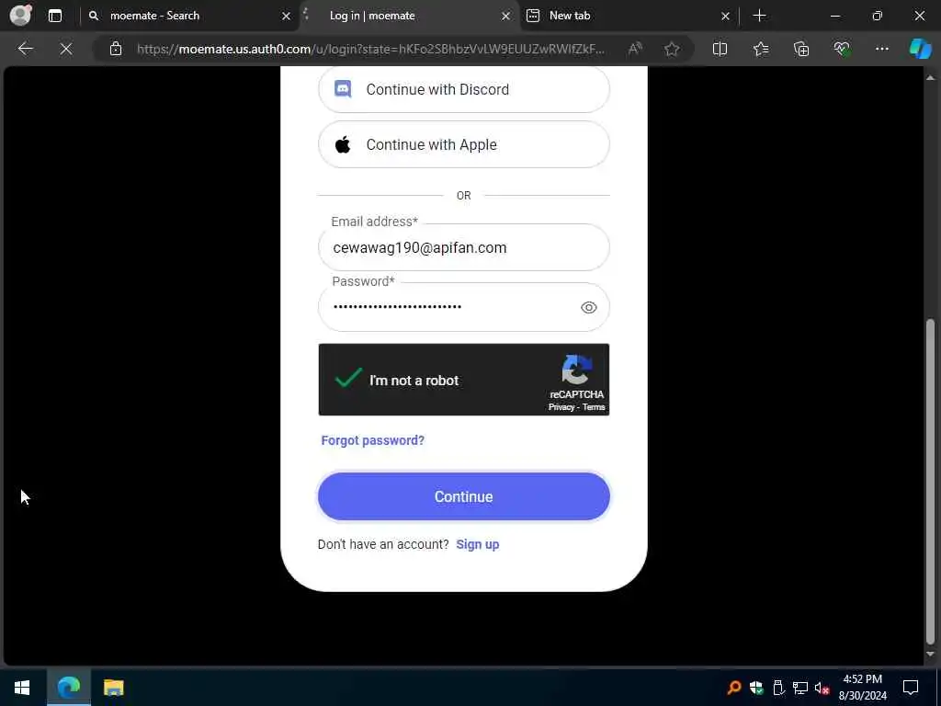Open the Favorites list icon
The image size is (941, 706).
[x=760, y=49]
